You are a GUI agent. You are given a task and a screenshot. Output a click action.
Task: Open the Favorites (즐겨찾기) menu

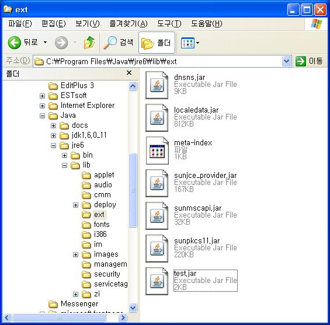point(128,23)
